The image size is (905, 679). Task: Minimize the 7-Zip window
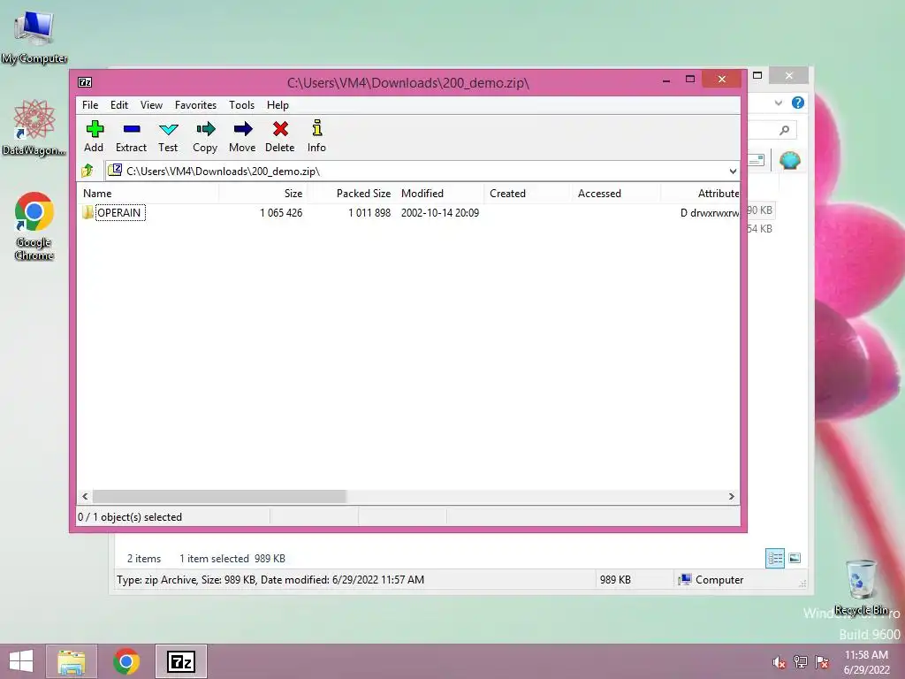pos(666,80)
